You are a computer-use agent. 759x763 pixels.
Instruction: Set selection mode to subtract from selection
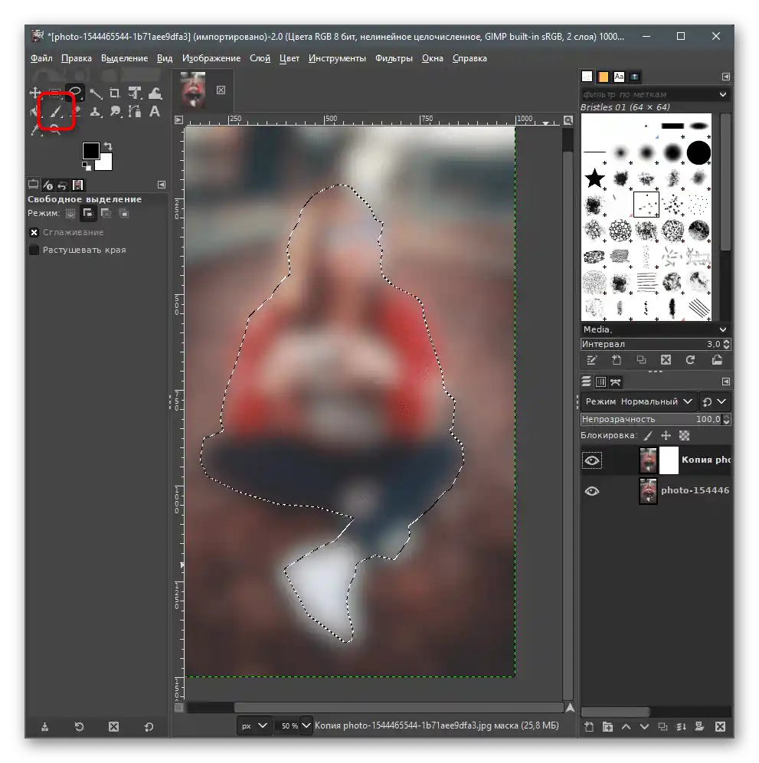(x=106, y=213)
